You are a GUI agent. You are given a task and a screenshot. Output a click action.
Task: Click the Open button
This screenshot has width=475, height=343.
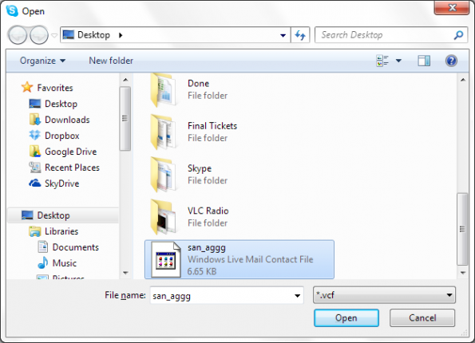coord(346,317)
